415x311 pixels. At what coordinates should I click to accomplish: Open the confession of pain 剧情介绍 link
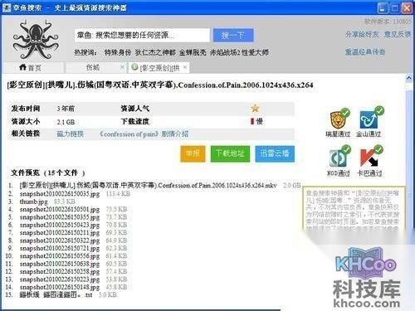point(144,134)
